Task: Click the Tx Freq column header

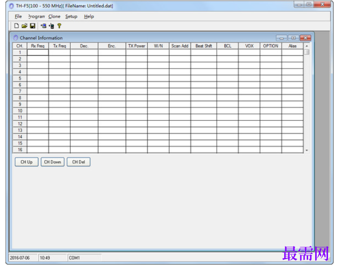Action: click(60, 46)
